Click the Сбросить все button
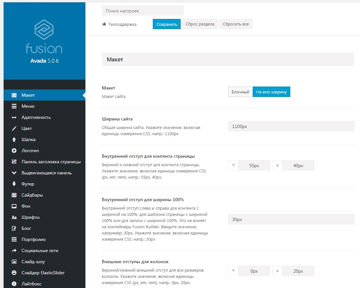Viewport: 360px width, 288px height. click(x=236, y=24)
